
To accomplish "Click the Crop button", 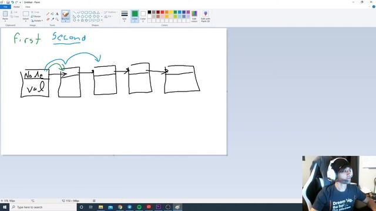I will 35,12.
